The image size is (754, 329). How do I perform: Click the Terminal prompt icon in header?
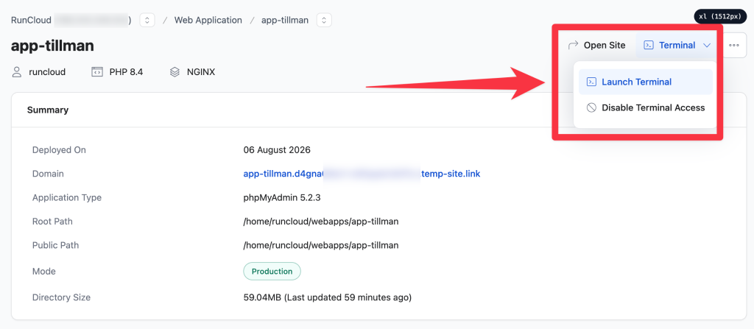(x=649, y=45)
